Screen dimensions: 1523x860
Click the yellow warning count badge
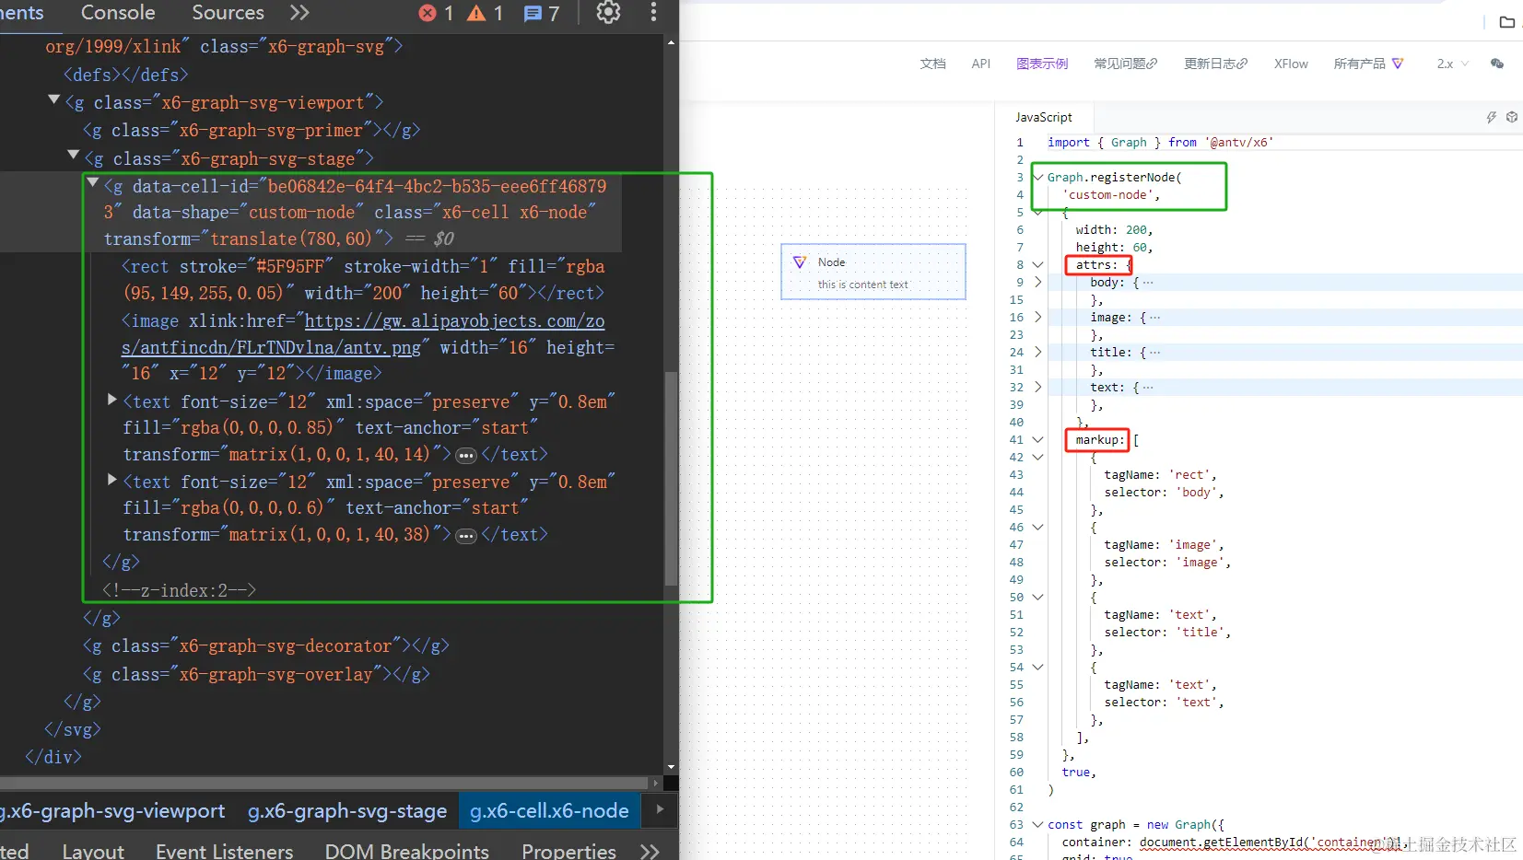[486, 13]
